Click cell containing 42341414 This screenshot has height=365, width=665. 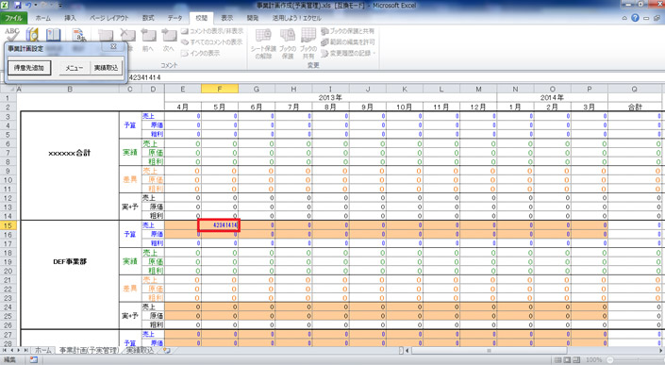point(220,225)
